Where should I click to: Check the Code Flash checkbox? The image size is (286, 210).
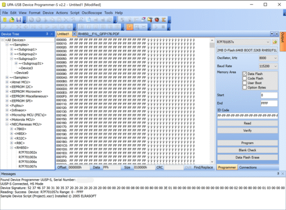coord(244,78)
